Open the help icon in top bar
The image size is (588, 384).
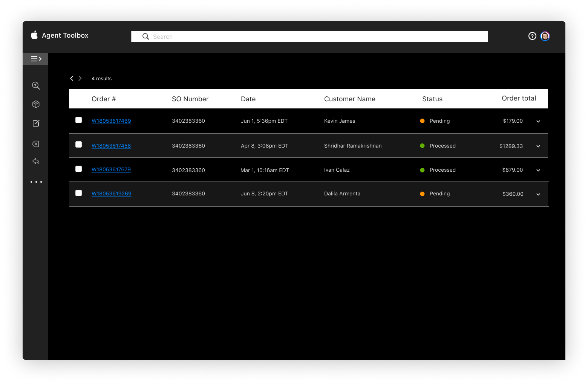coord(532,36)
